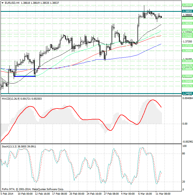Select the 1.36400 price level label

click(x=187, y=61)
